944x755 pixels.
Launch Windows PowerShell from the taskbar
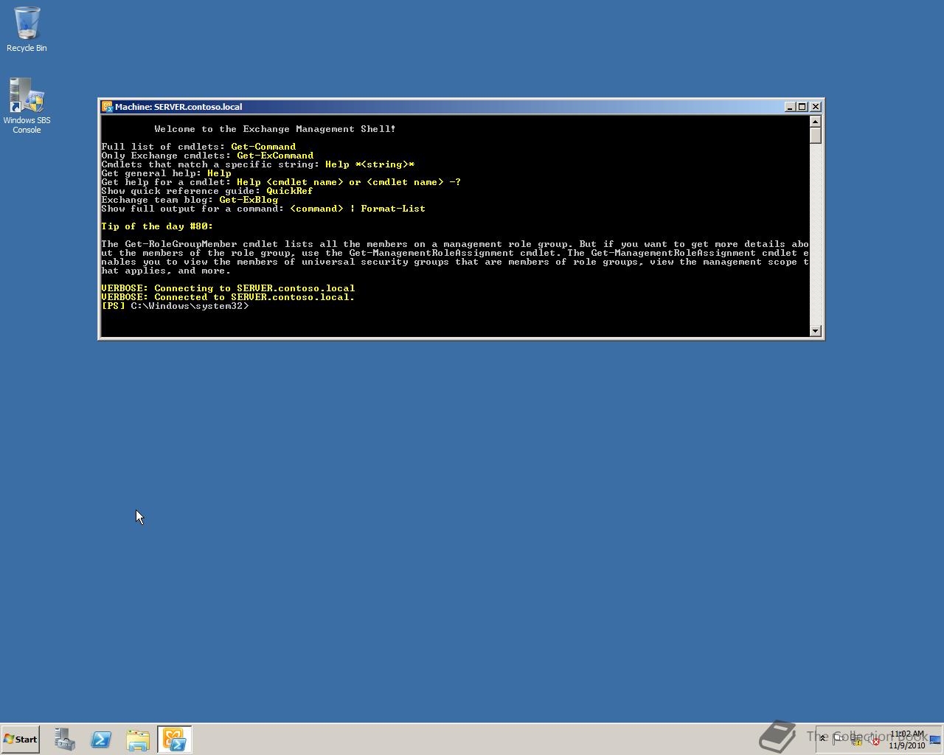pos(101,740)
